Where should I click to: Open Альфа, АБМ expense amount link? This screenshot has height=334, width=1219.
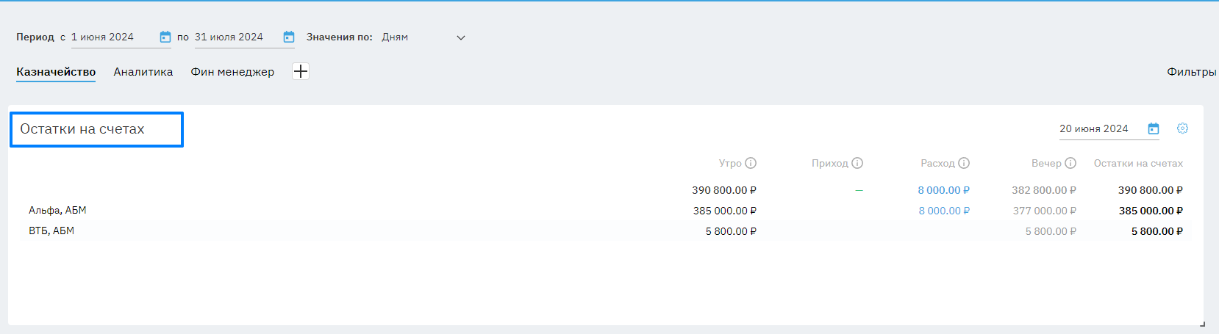coord(944,211)
